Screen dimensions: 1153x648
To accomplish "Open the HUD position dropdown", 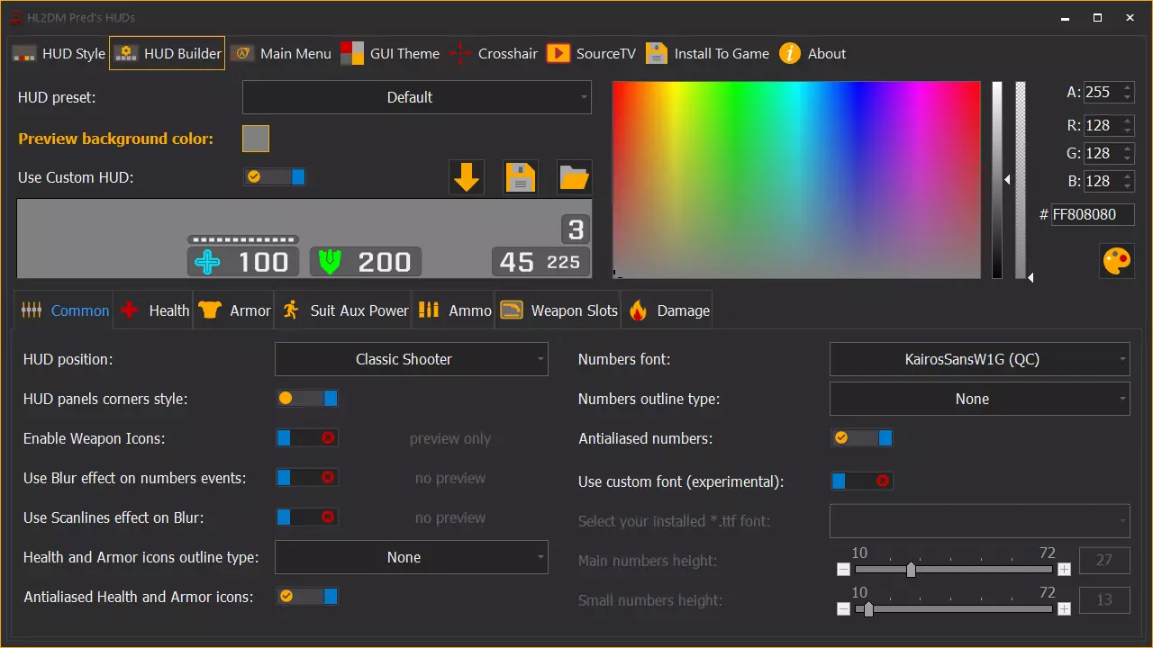I will pos(411,359).
